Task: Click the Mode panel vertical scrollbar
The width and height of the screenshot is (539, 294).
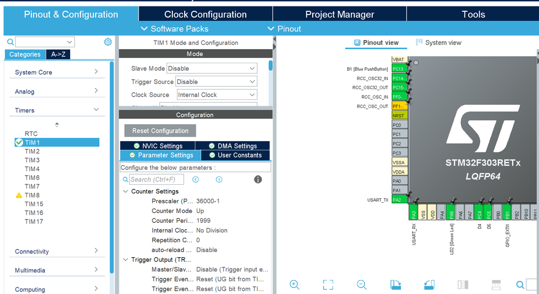Action: click(271, 65)
